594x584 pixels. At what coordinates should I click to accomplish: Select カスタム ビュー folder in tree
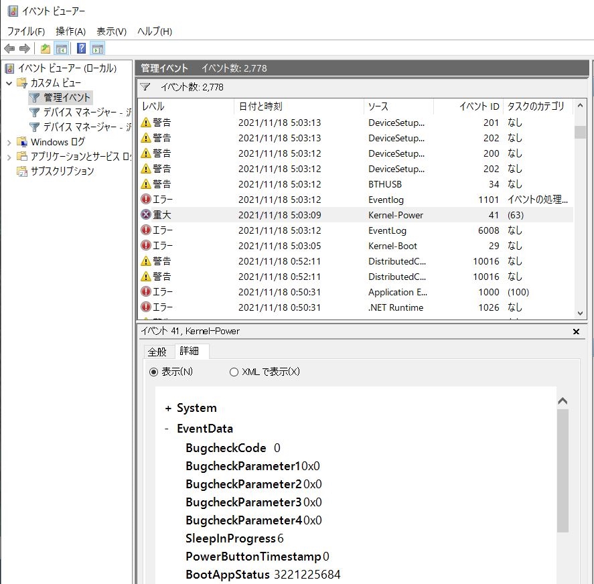[x=56, y=82]
